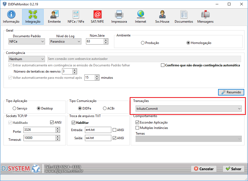The image size is (248, 181).
Task: Select the Produção environment option
Action: click(150, 43)
